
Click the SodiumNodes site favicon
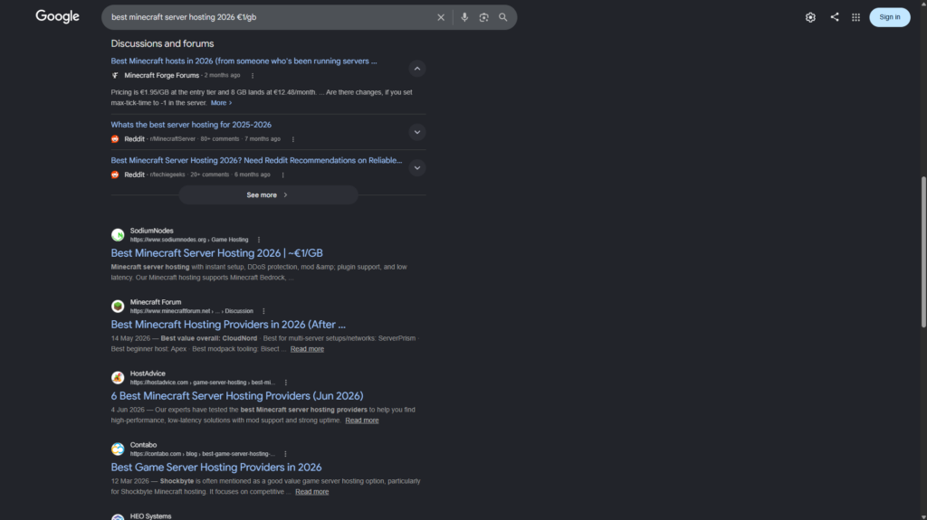pos(118,235)
